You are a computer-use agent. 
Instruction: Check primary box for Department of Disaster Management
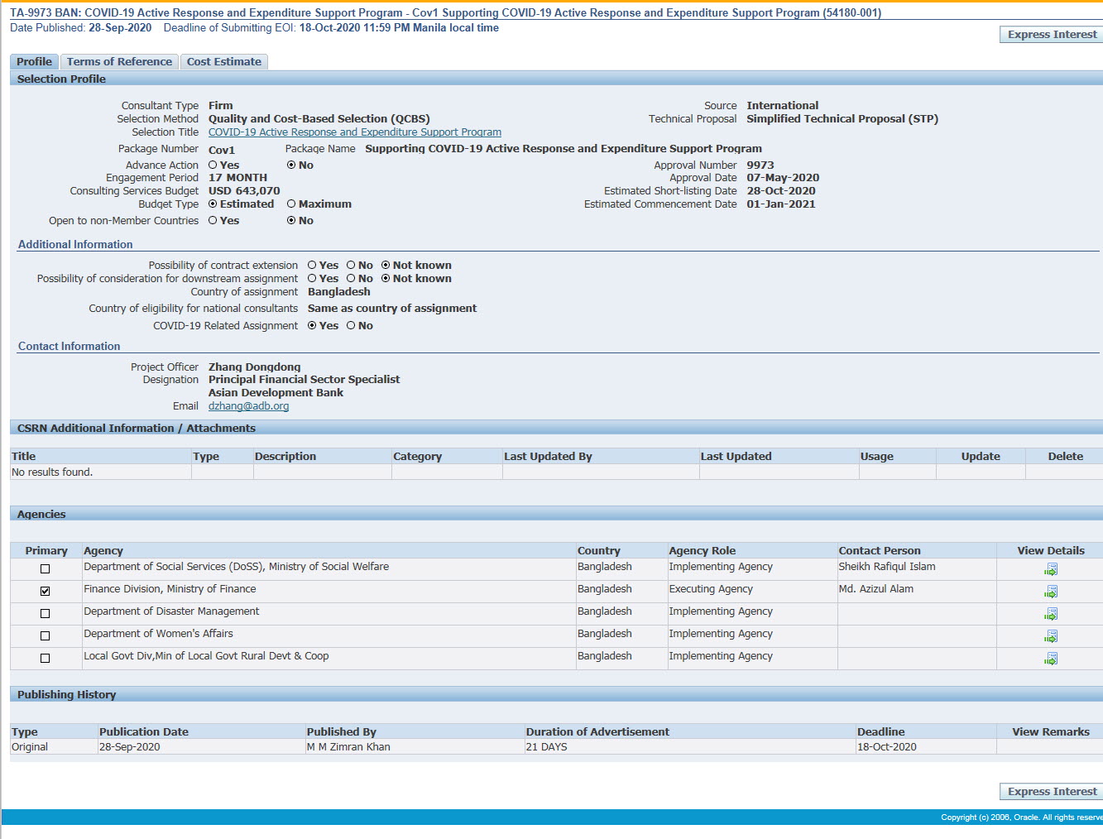[x=46, y=614]
